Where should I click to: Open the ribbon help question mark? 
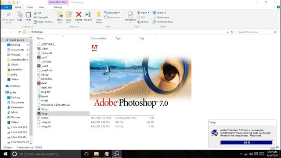[278, 7]
